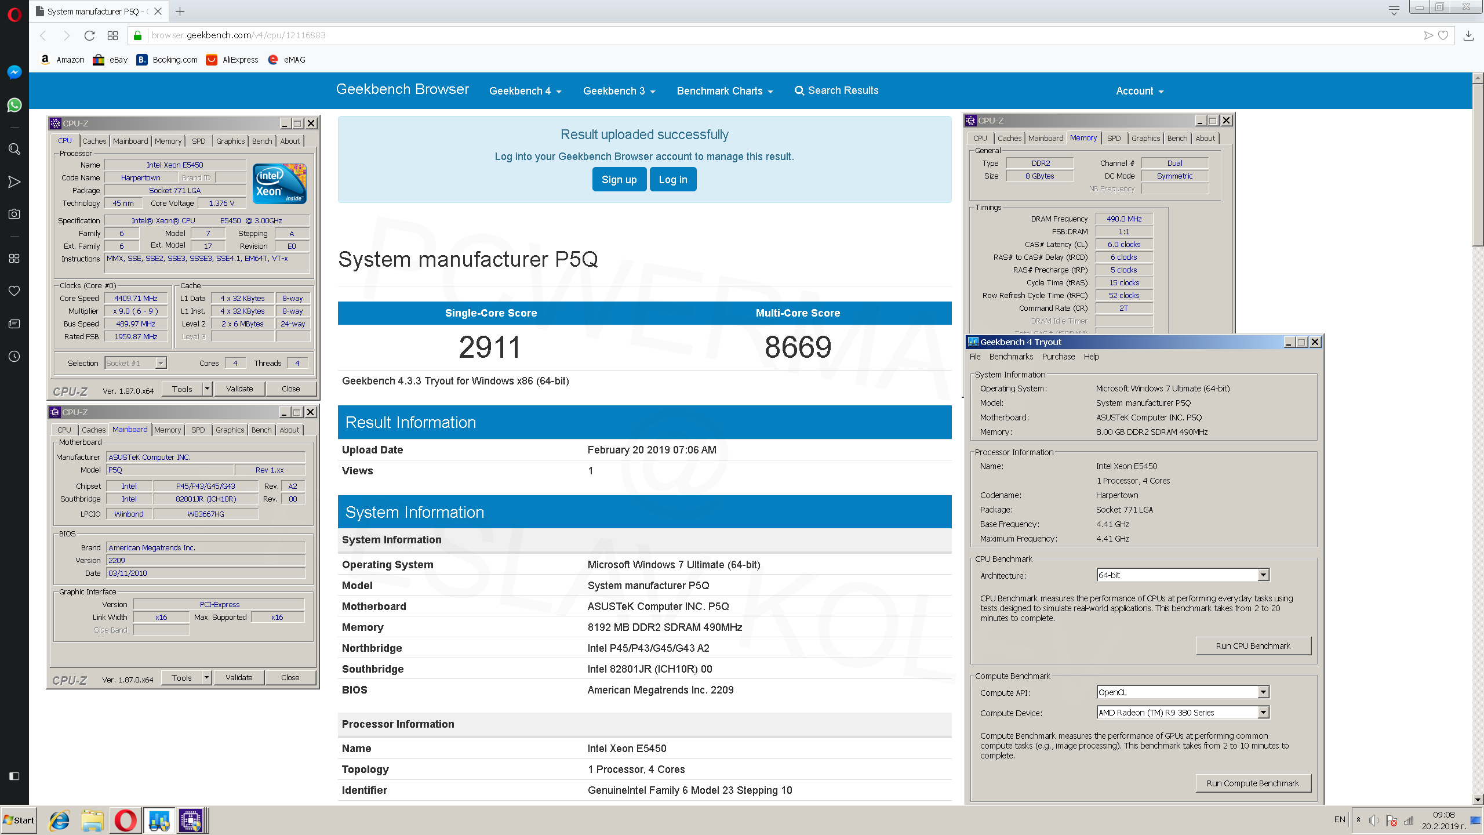This screenshot has width=1484, height=835.
Task: Expand Benchmark Charts dropdown
Action: click(725, 91)
